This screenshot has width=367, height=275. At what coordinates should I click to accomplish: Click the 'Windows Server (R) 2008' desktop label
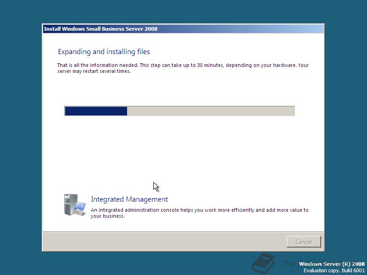332,264
